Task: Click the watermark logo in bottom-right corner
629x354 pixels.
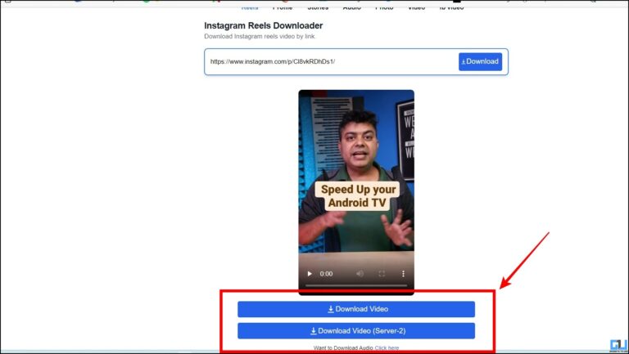Action: 618,345
